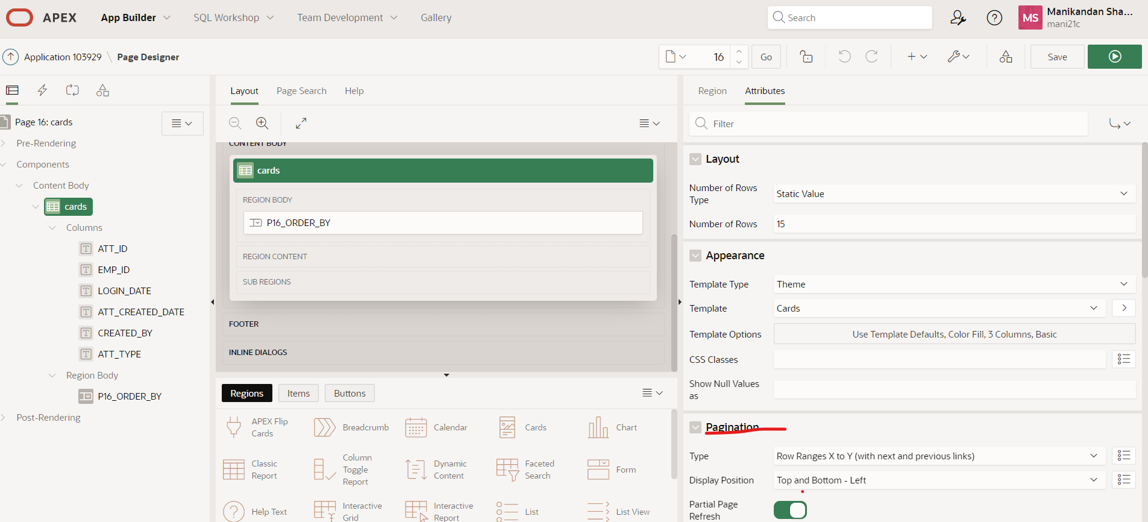Click the Undo arrow icon

844,57
